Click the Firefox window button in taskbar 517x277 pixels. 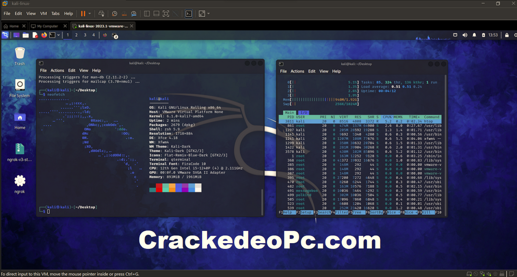tap(105, 35)
